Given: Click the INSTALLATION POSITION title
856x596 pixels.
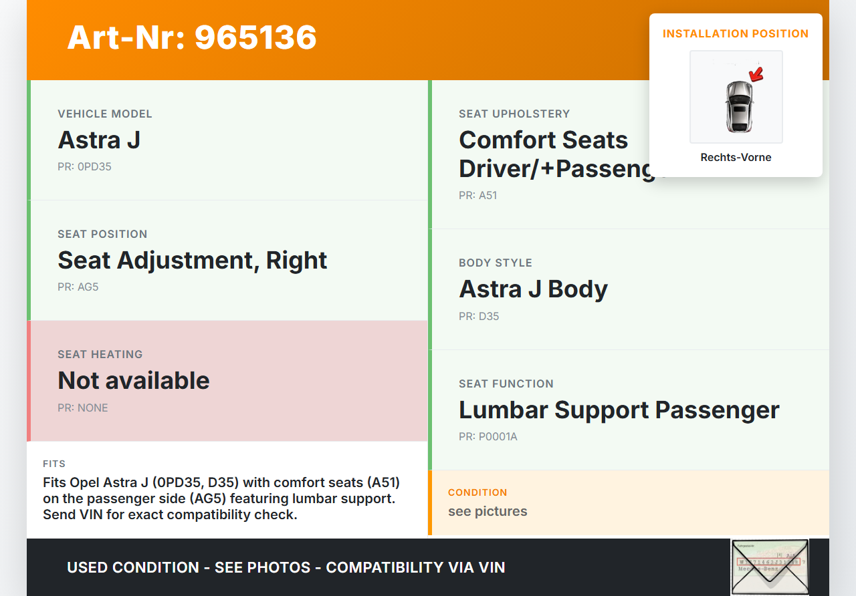Looking at the screenshot, I should (736, 34).
